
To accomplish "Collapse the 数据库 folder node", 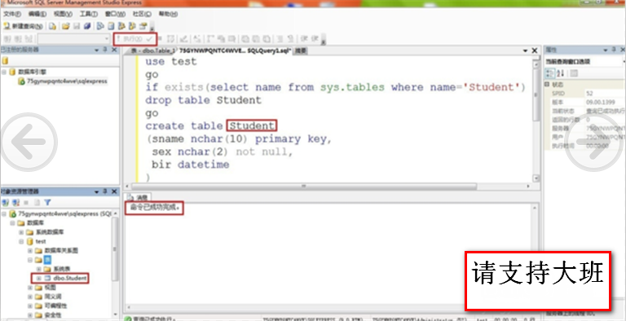I will (13, 222).
